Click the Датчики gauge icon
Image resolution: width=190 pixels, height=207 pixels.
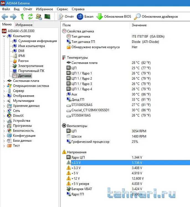point(14,76)
